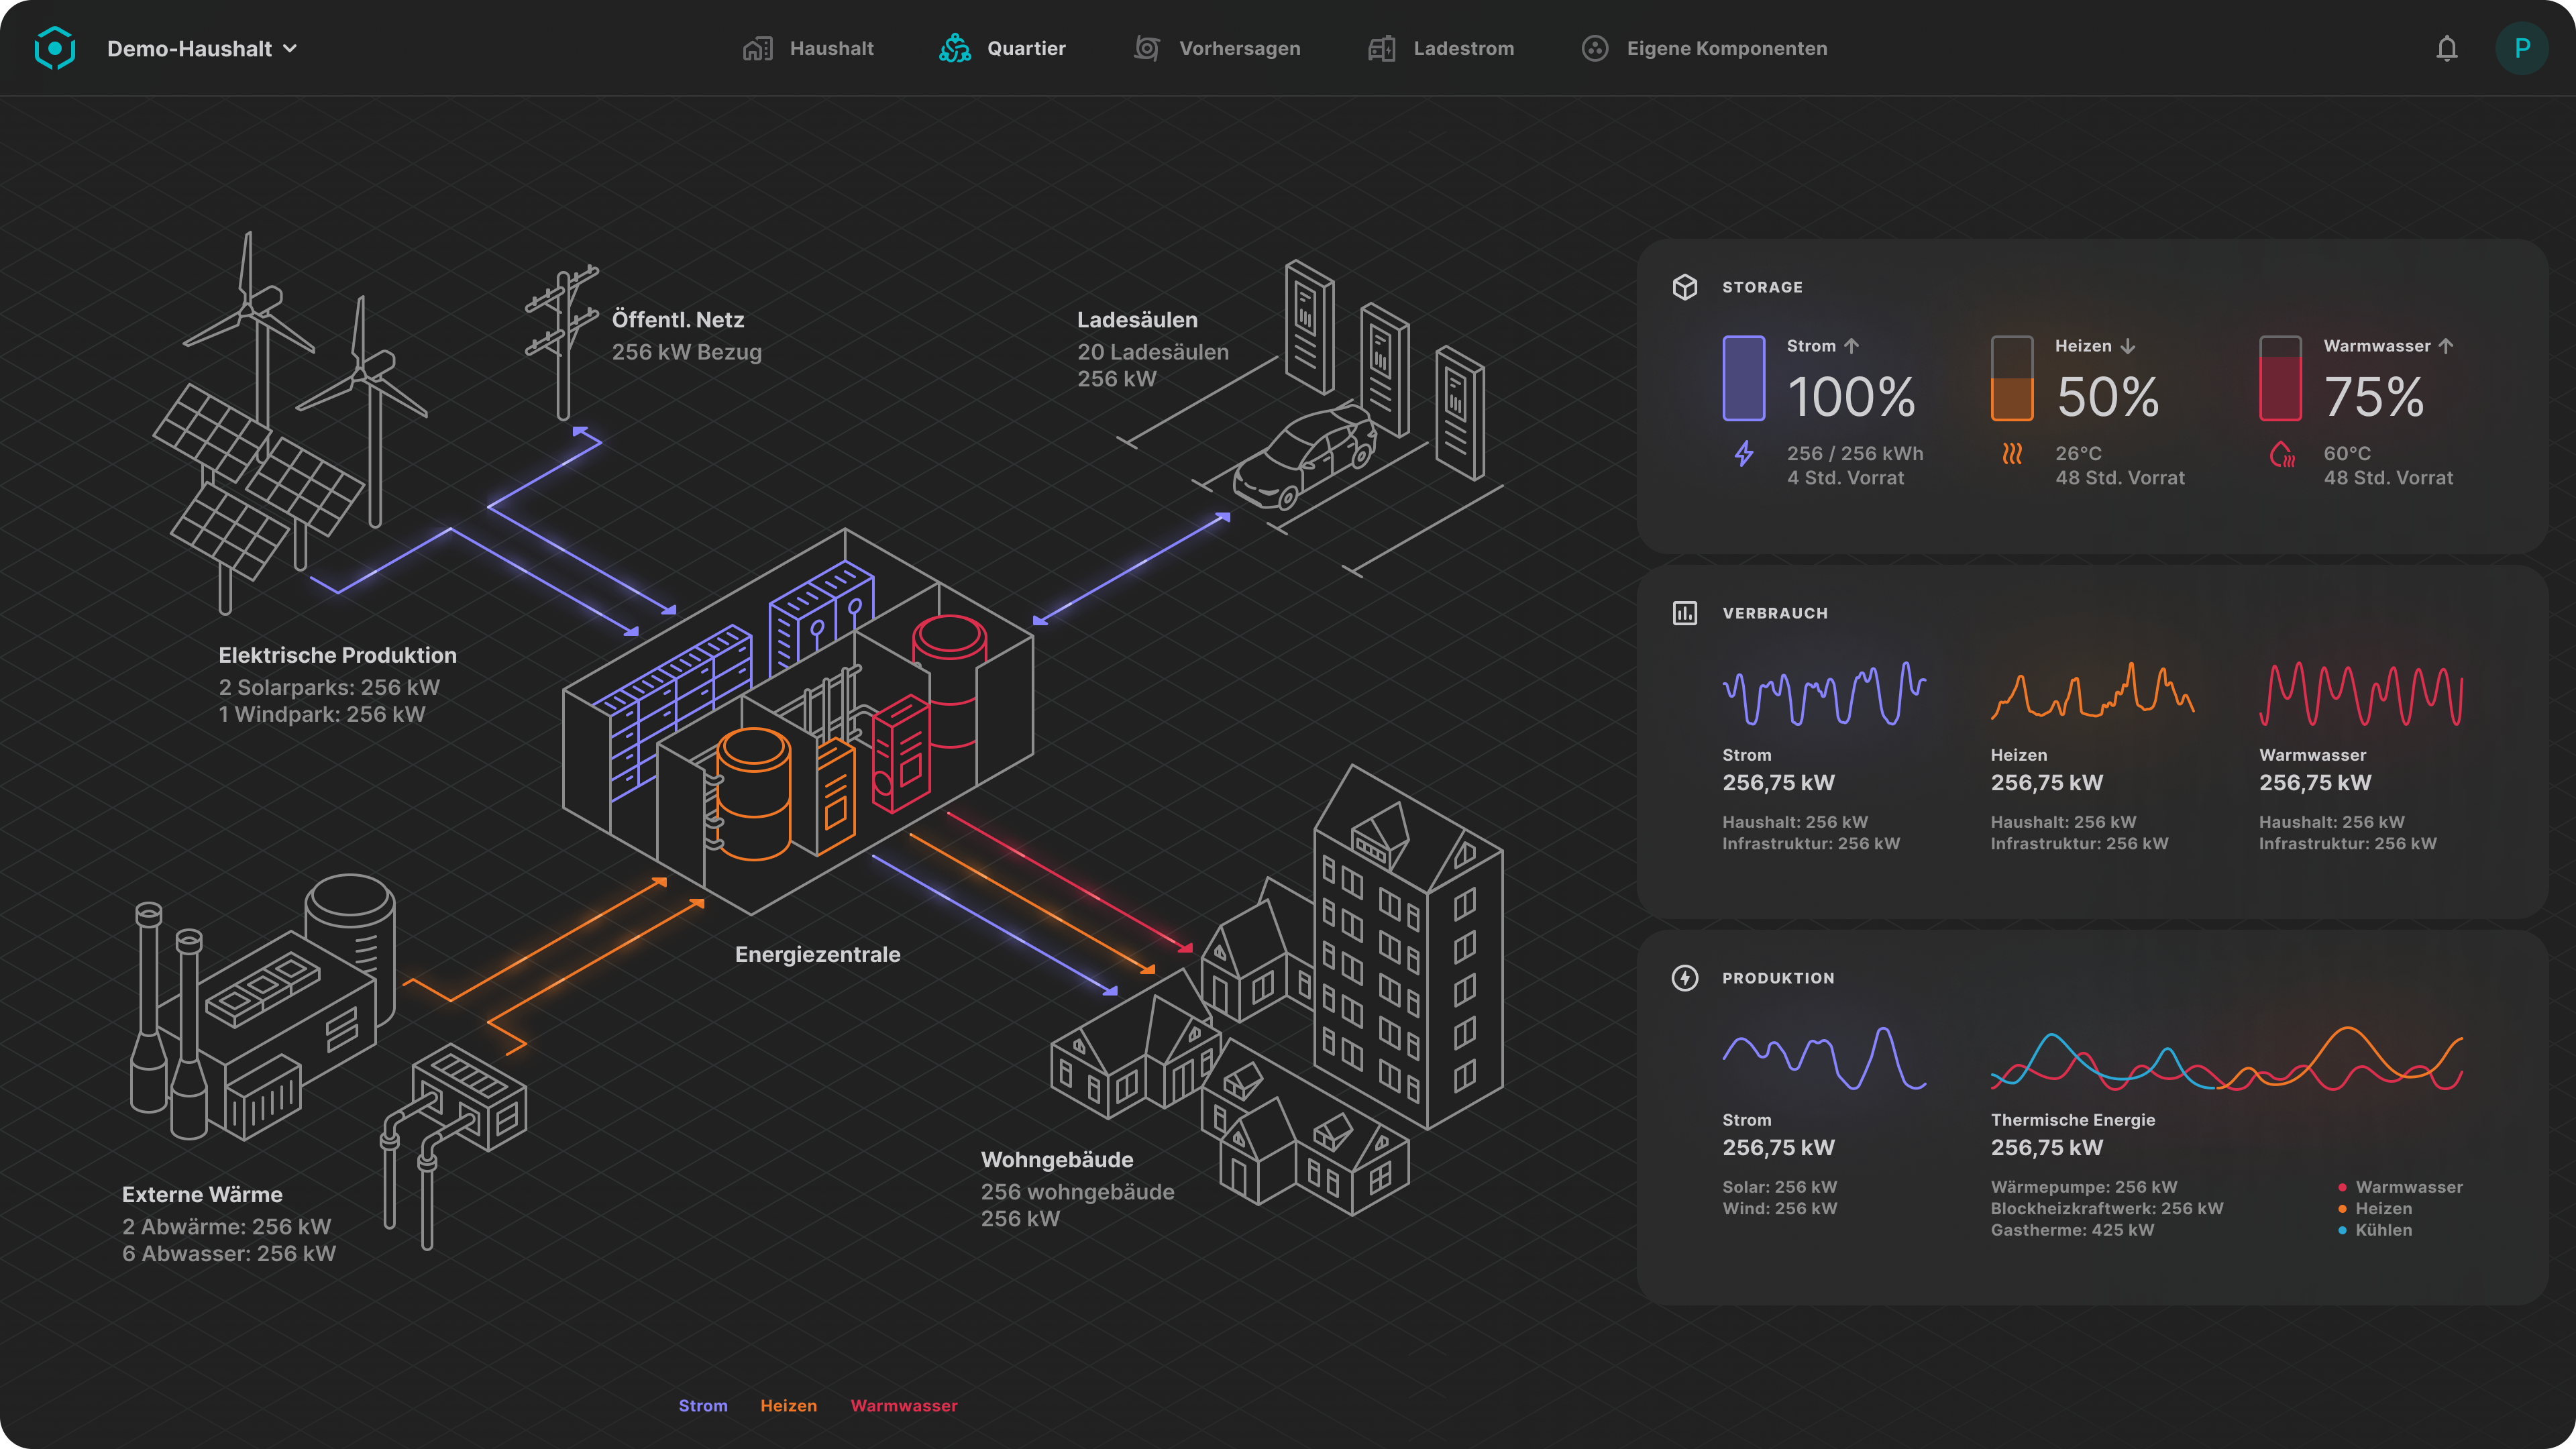Click the Vorhersagen forecast icon
Image resolution: width=2576 pixels, height=1449 pixels.
click(x=1147, y=48)
